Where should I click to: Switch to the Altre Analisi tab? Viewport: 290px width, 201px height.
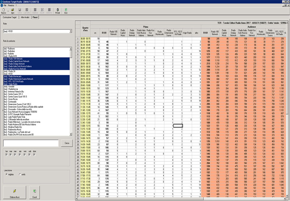click(25, 17)
